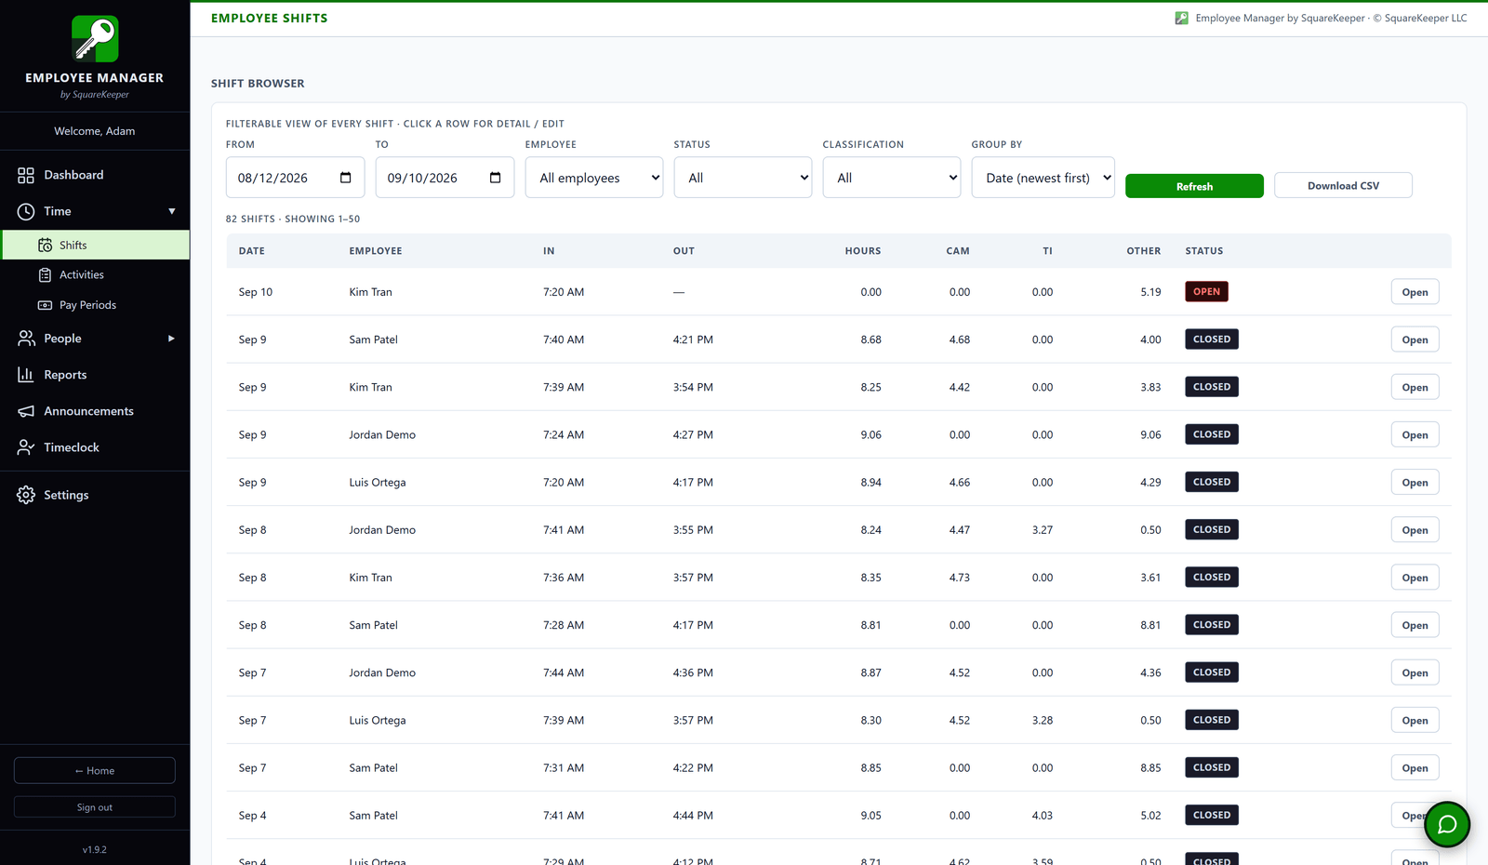Collapse the Time menu arrow
This screenshot has width=1488, height=865.
(171, 211)
